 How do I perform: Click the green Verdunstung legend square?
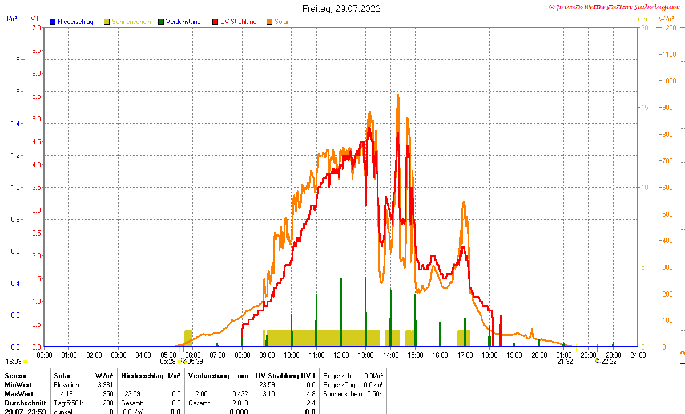[161, 22]
